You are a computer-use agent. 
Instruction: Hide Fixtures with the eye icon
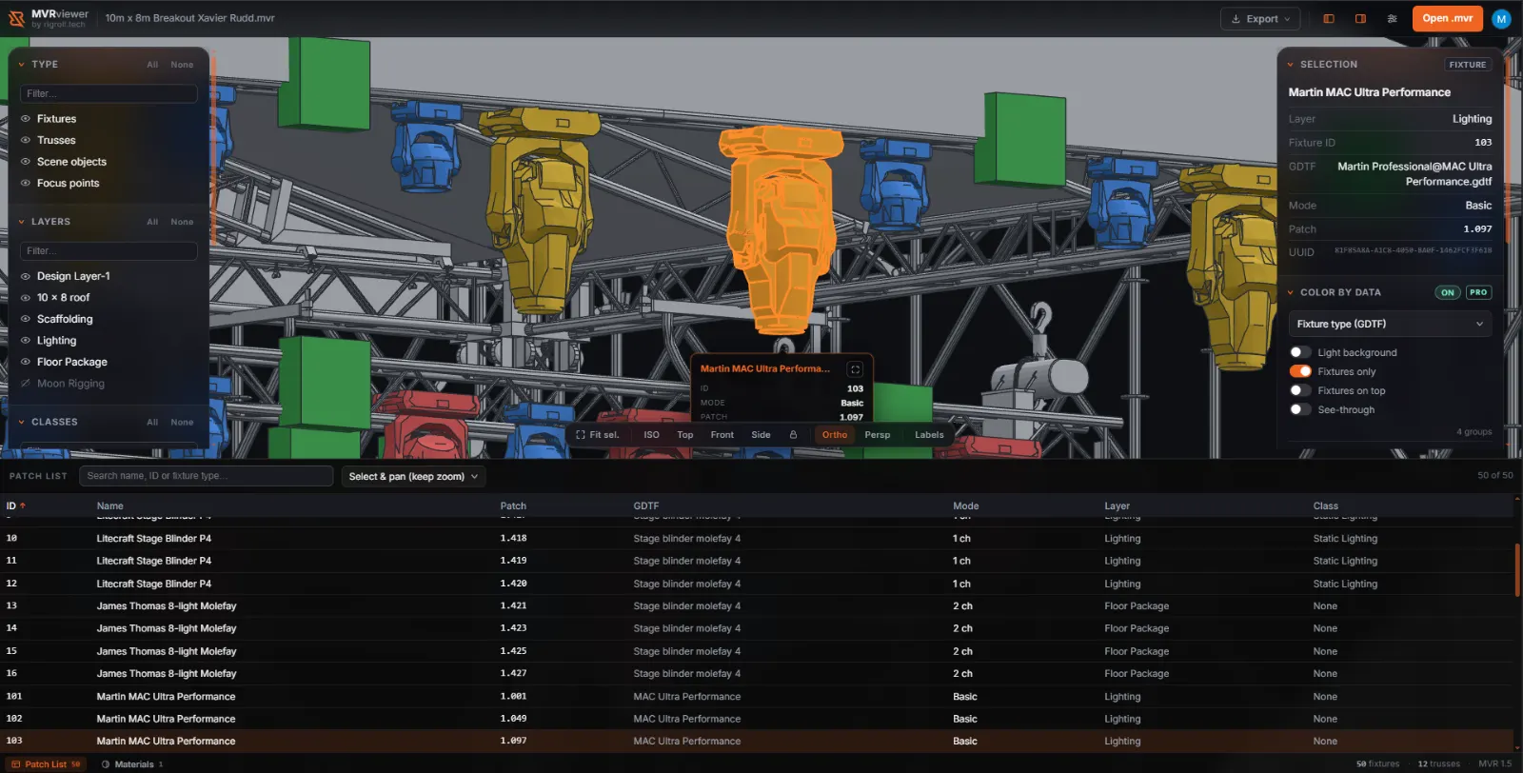tap(26, 119)
